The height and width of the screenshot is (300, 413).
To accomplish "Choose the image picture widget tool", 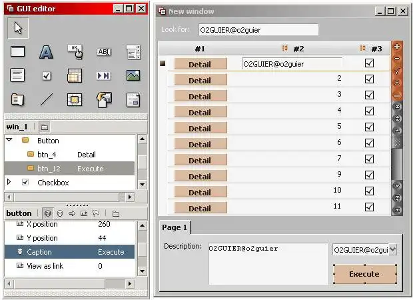I will click(x=133, y=75).
